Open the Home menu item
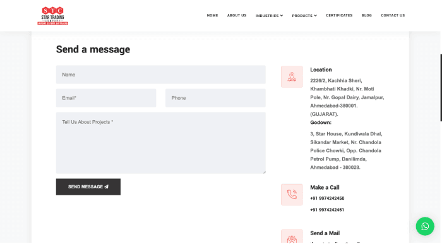Screen dimensions: 442x244 (x=212, y=16)
